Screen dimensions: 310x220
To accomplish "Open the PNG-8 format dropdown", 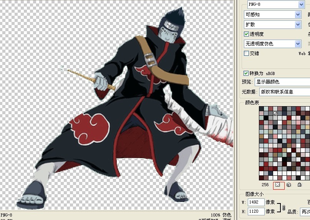I will coord(276,4).
